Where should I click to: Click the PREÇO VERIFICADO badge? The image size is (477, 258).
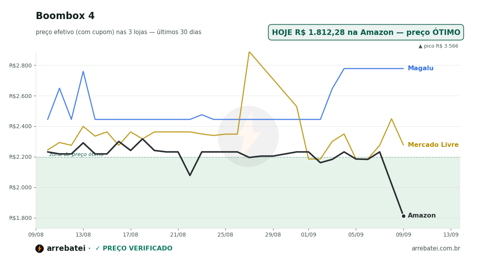[x=134, y=248]
